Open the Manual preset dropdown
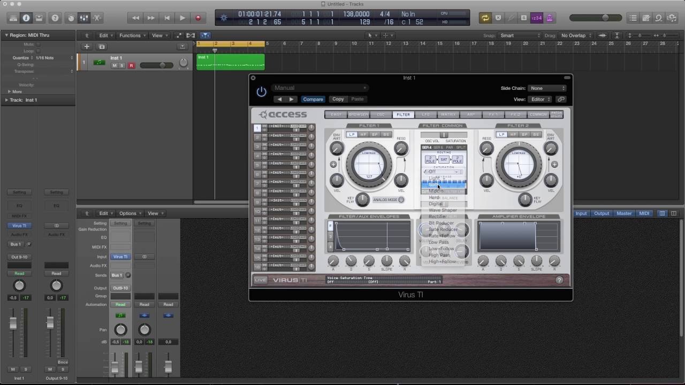The width and height of the screenshot is (685, 385). (319, 88)
